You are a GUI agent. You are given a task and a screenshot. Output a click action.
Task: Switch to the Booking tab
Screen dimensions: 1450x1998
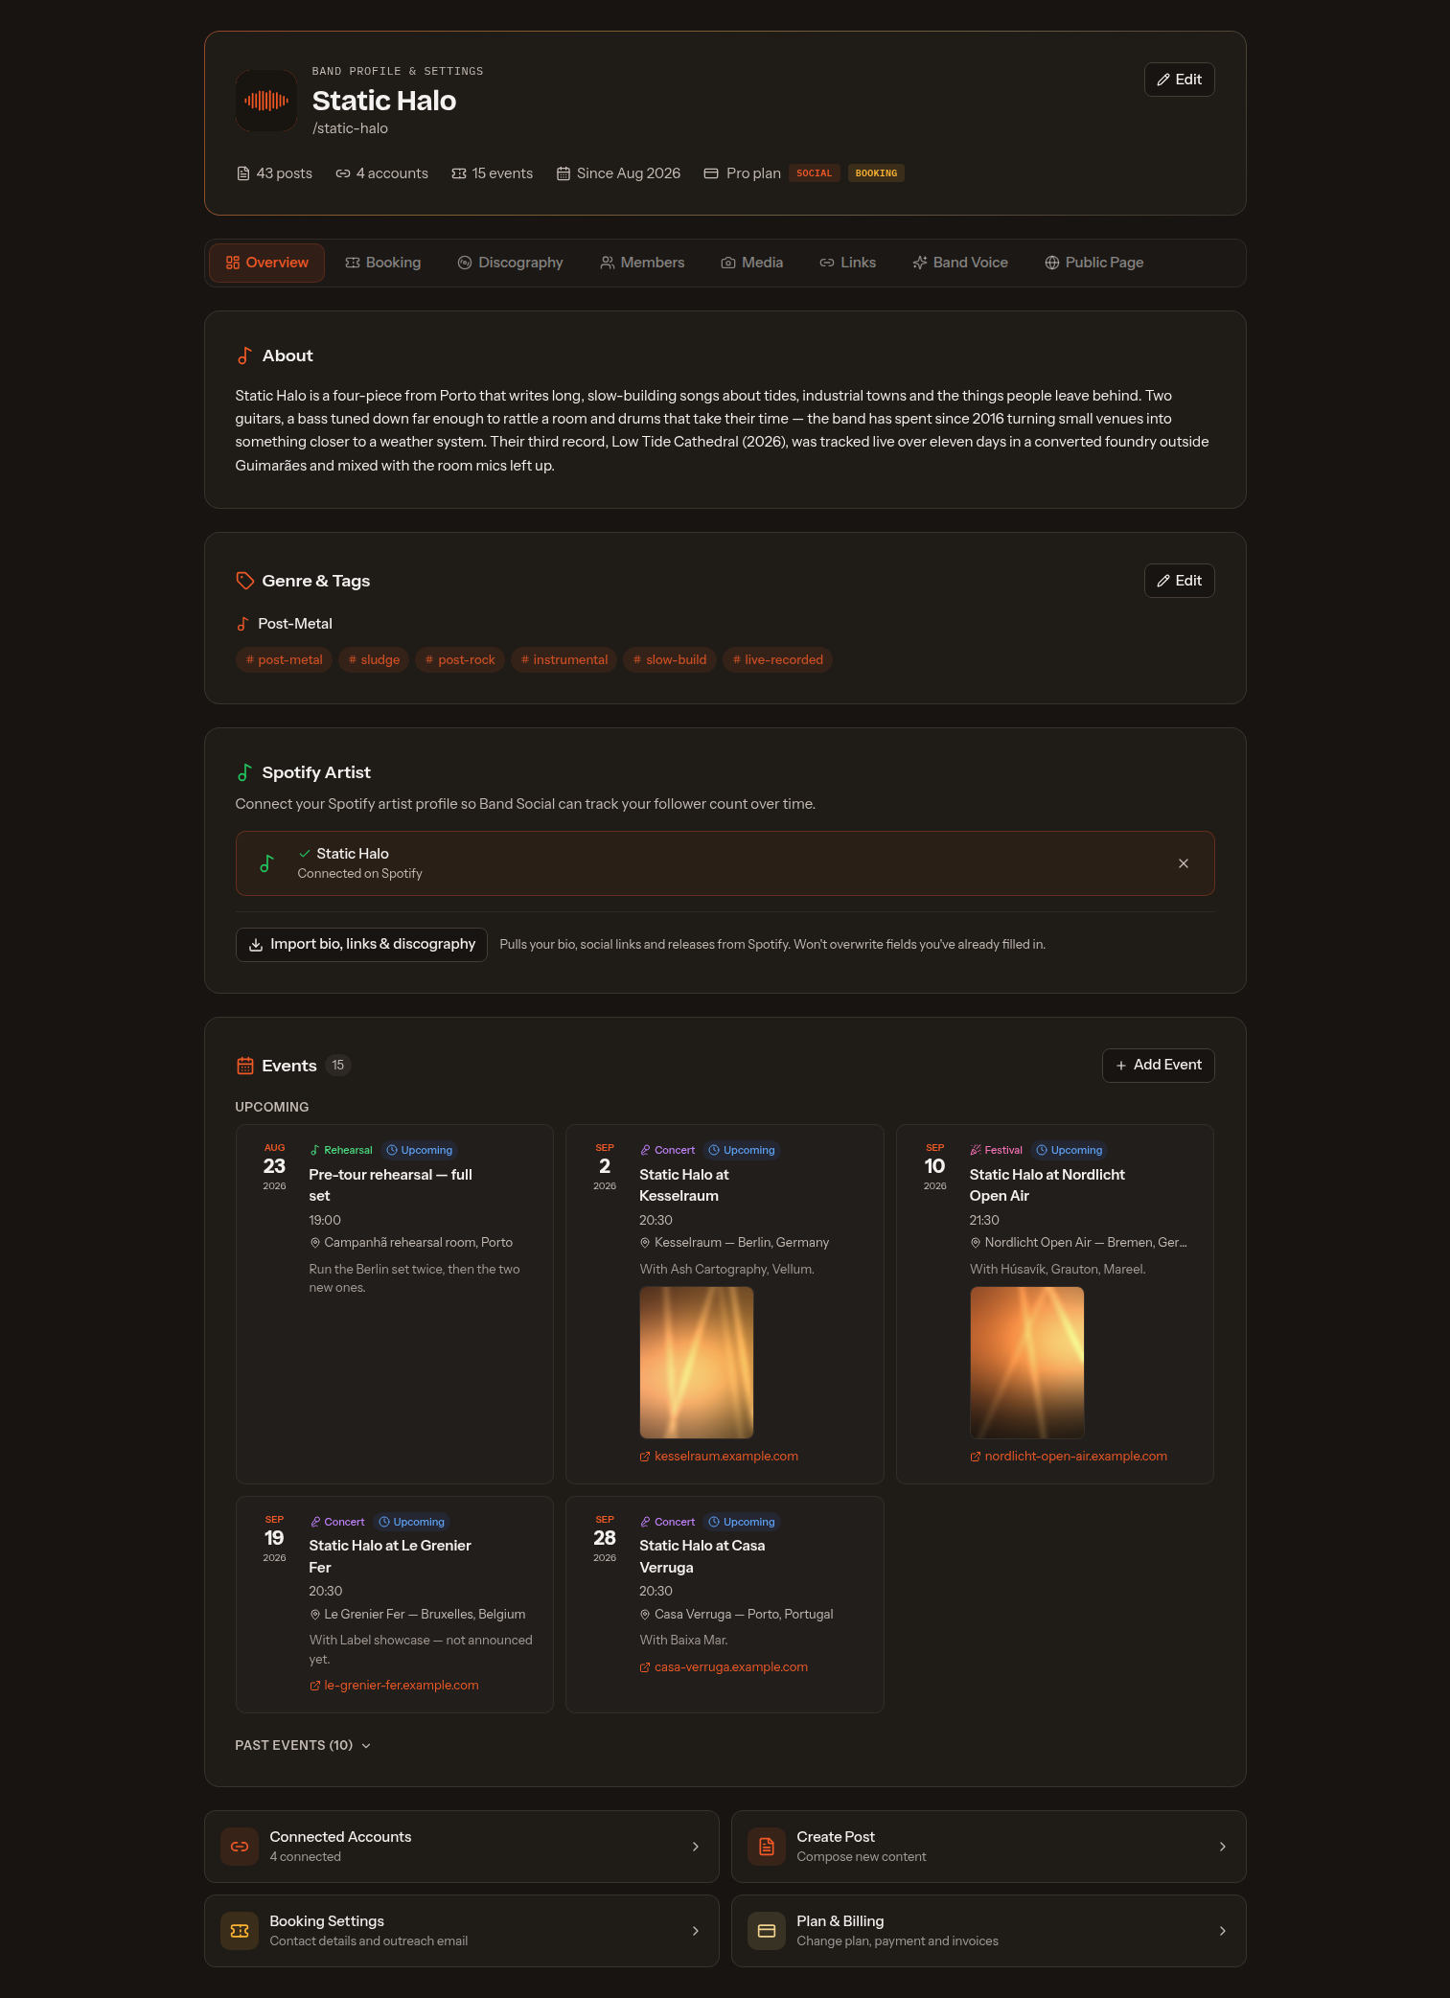point(383,263)
